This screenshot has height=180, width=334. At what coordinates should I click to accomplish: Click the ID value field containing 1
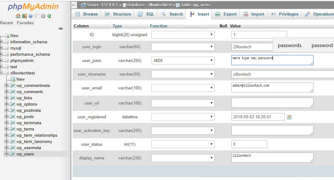(259, 35)
